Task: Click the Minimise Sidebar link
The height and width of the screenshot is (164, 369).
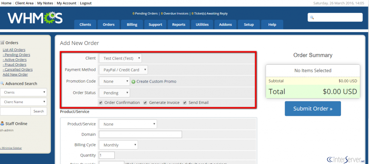Action: (11, 148)
